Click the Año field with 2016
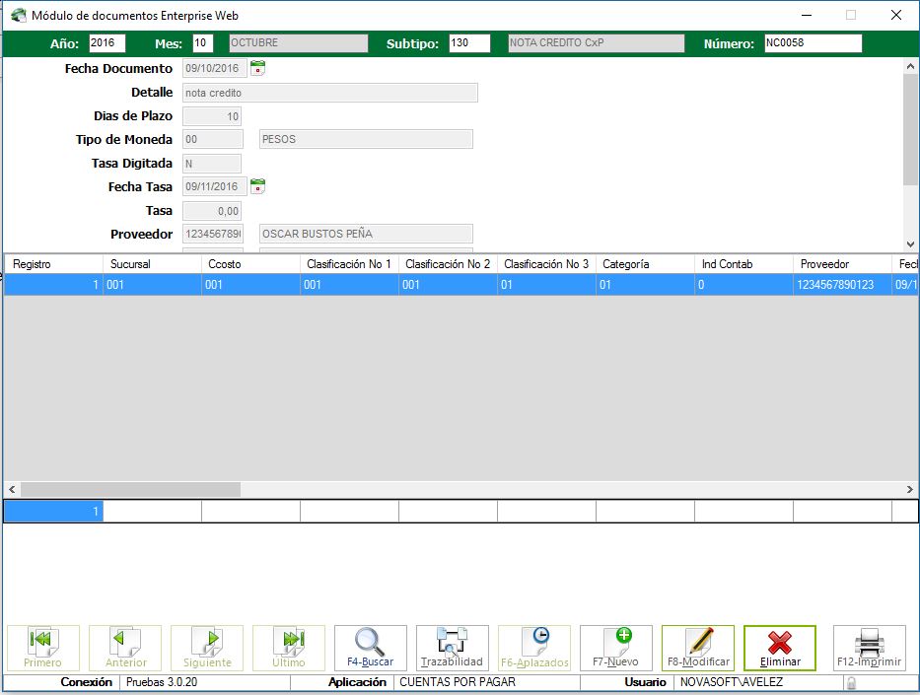920x695 pixels. [x=107, y=42]
